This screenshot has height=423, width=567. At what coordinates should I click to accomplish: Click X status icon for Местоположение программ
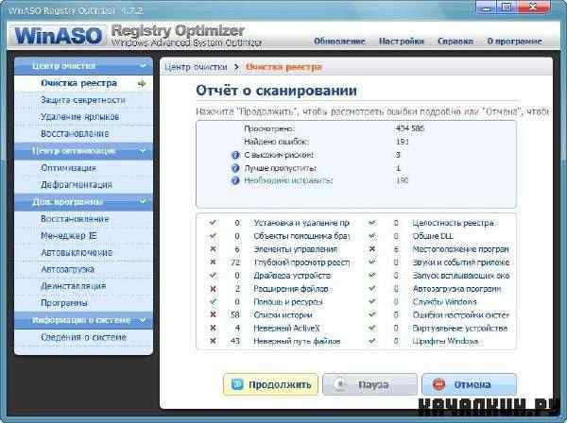pos(371,249)
